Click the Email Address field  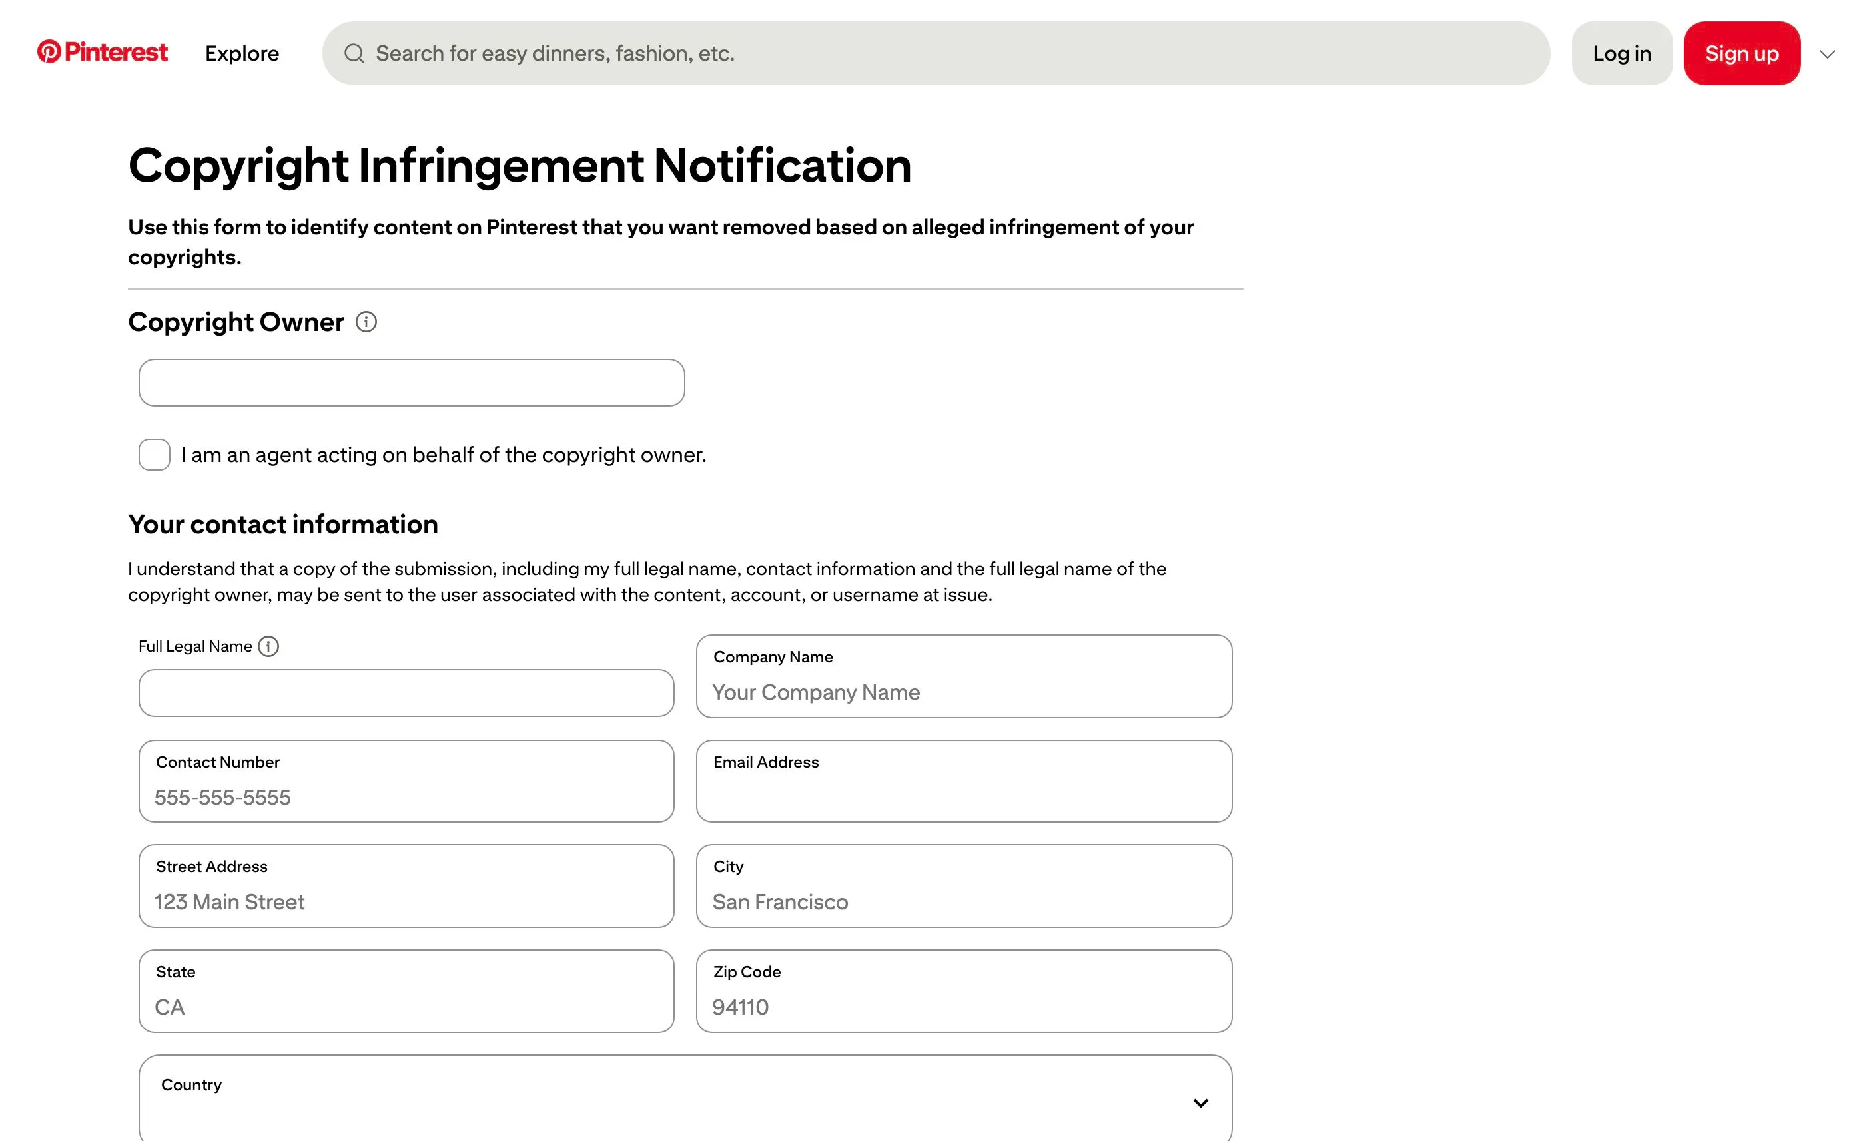pyautogui.click(x=964, y=782)
